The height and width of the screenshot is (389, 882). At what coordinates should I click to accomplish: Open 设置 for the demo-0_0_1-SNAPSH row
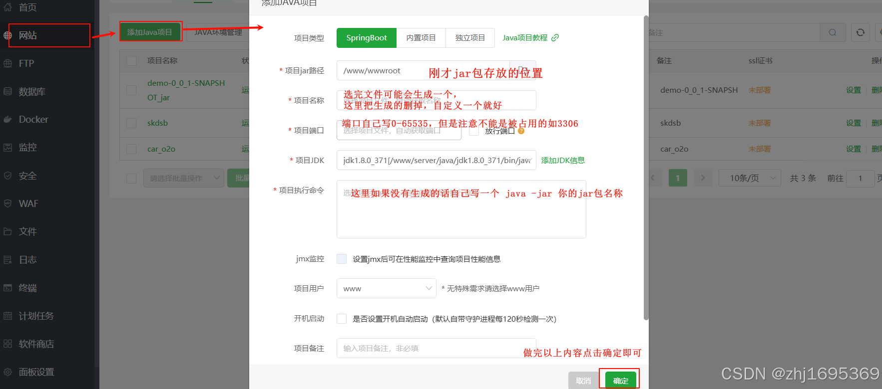tap(854, 90)
